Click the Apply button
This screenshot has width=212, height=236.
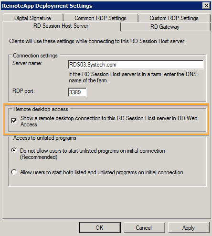click(x=189, y=227)
